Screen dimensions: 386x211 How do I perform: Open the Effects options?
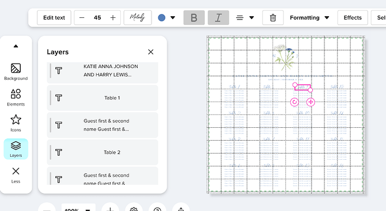tap(352, 18)
